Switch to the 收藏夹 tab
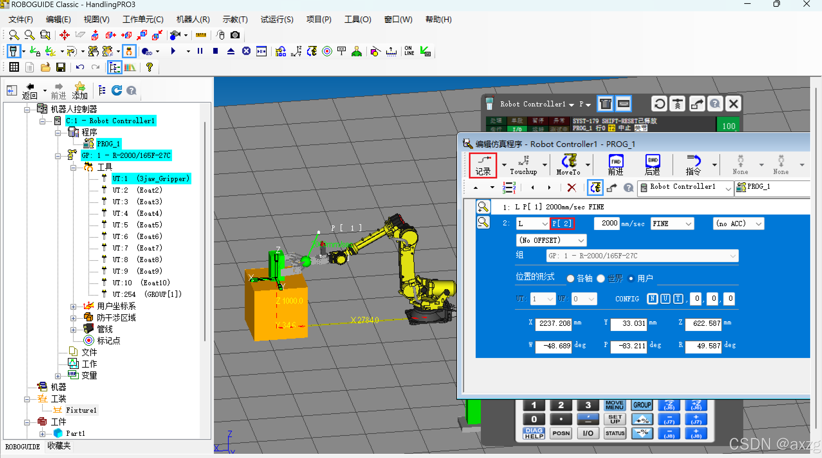 click(x=59, y=446)
